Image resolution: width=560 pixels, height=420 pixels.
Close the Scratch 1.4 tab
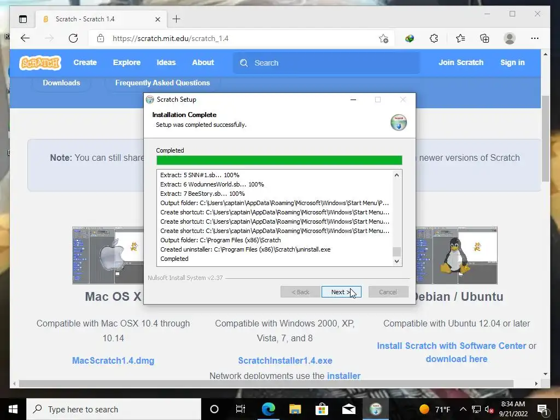pos(157,19)
